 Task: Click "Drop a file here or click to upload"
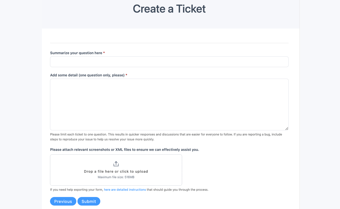click(116, 171)
